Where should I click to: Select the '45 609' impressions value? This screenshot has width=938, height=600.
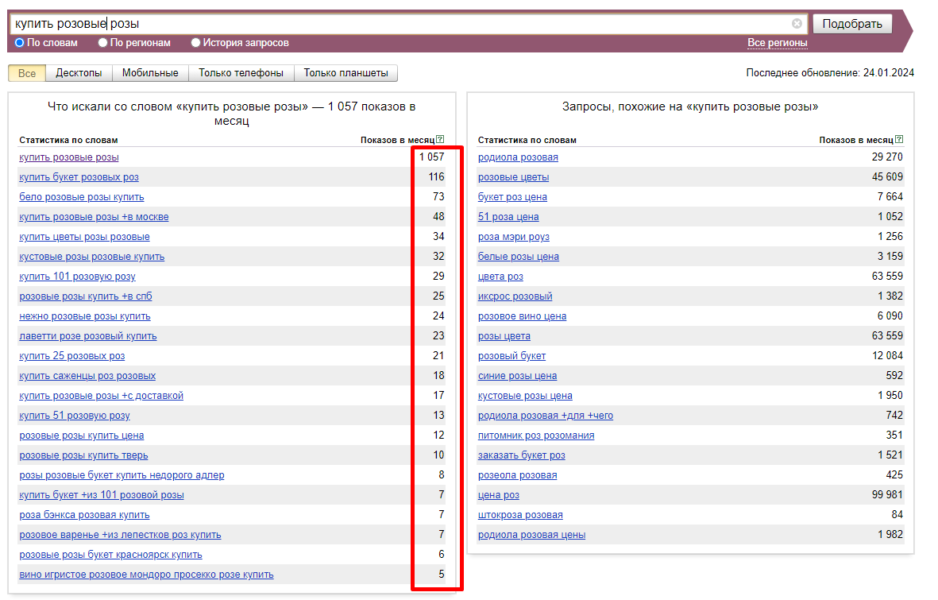coord(887,176)
